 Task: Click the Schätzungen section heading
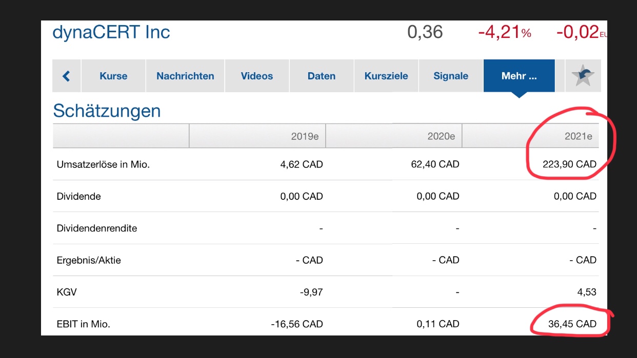(107, 111)
